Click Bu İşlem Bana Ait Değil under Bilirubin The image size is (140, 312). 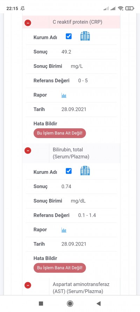[x=60, y=268]
